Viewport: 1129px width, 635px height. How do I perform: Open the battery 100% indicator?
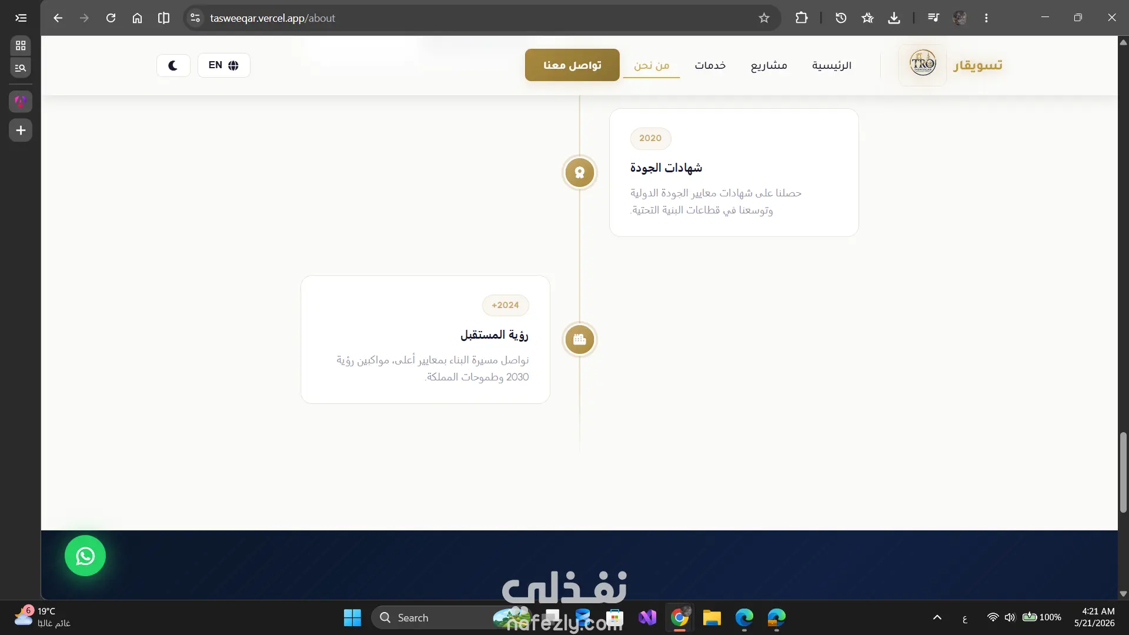coord(1042,617)
